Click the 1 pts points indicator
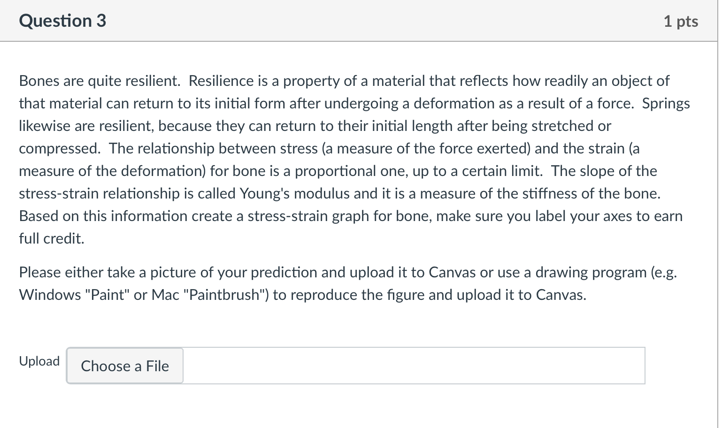The image size is (722, 428). (x=681, y=22)
